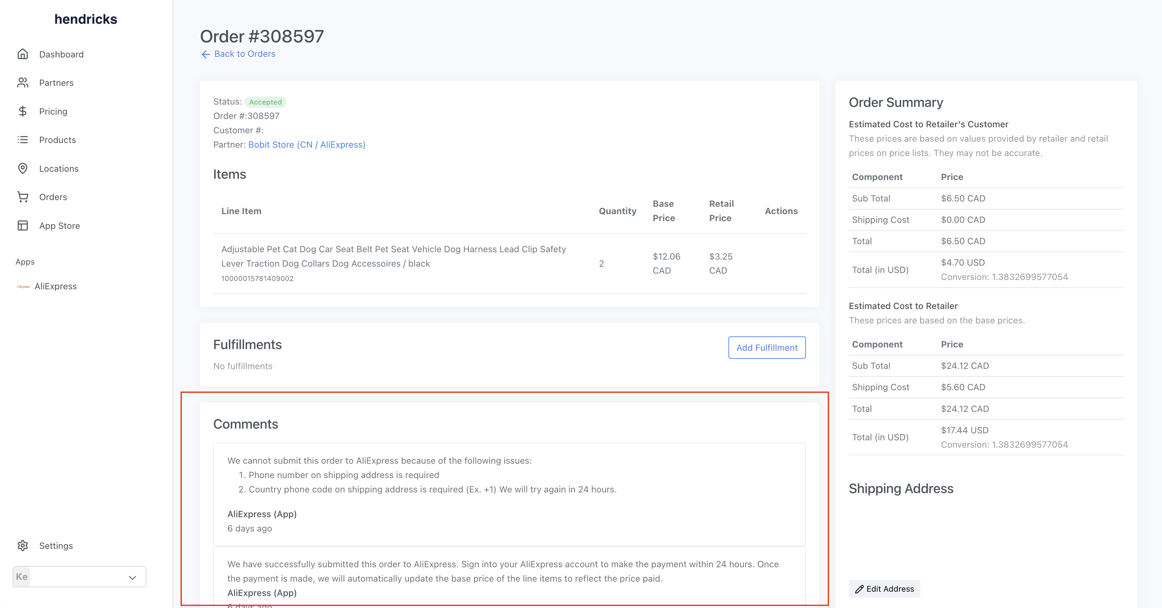
Task: Click the comment about phone number being required
Action: point(509,494)
